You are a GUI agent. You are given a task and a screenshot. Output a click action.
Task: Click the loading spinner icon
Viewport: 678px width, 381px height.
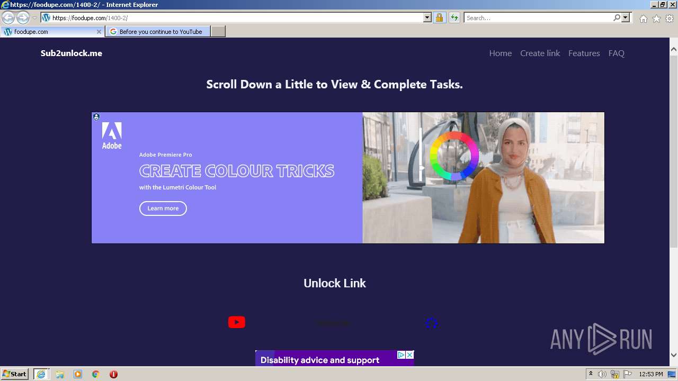(431, 323)
